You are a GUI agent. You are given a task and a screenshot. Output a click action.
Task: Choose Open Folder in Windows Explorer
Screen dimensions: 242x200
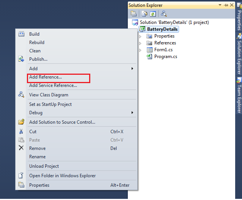pyautogui.click(x=62, y=176)
